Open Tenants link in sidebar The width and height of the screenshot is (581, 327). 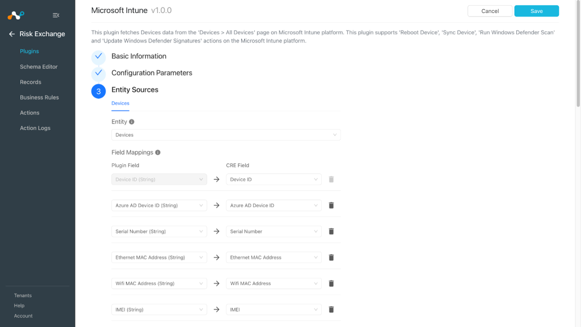[23, 296]
